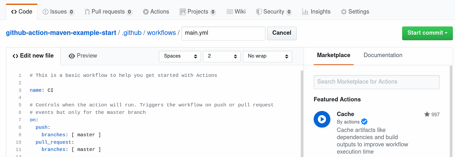Open the Issues tab
This screenshot has width=455, height=157.
58,12
